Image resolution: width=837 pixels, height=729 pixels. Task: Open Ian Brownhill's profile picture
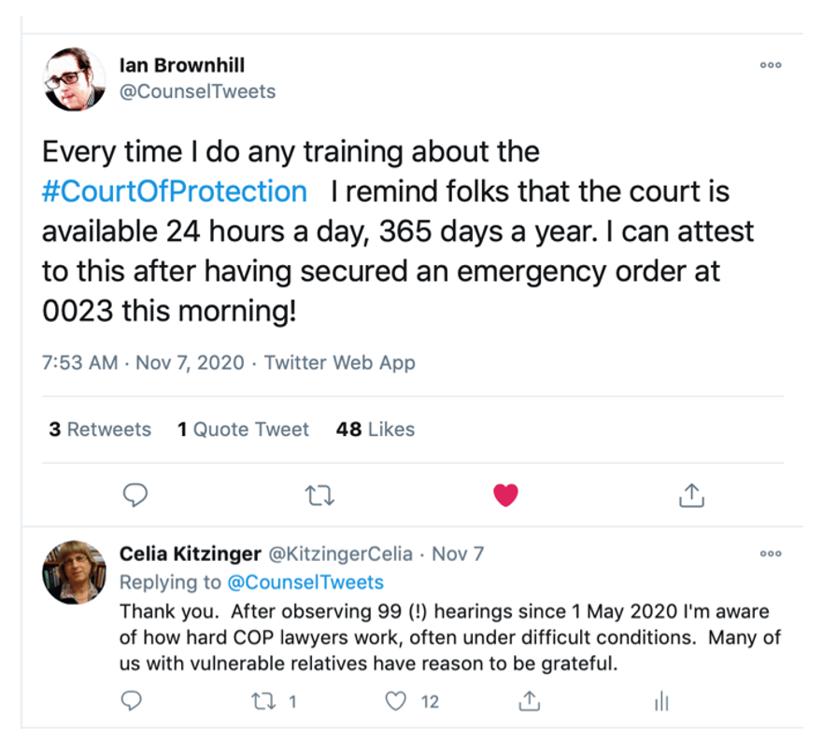pyautogui.click(x=75, y=80)
